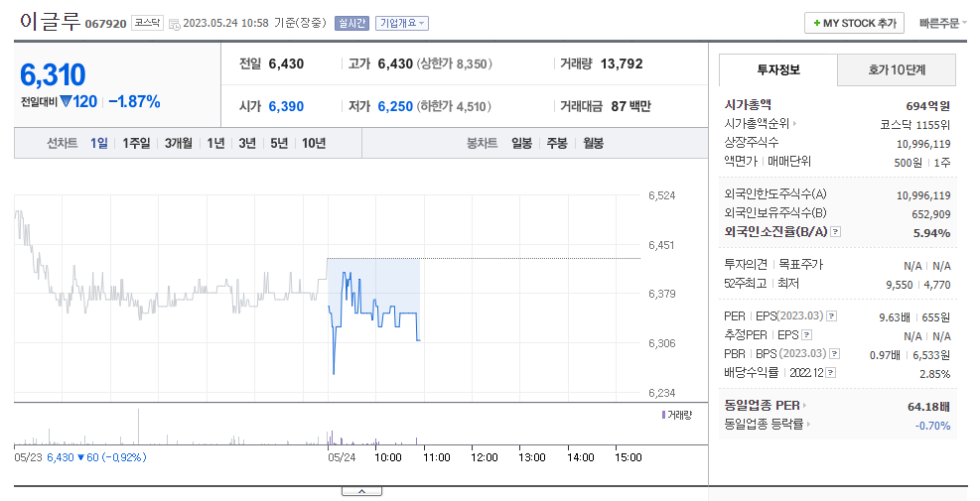Open the 기업개요 dropdown
This screenshot has height=501, width=980.
tap(402, 23)
